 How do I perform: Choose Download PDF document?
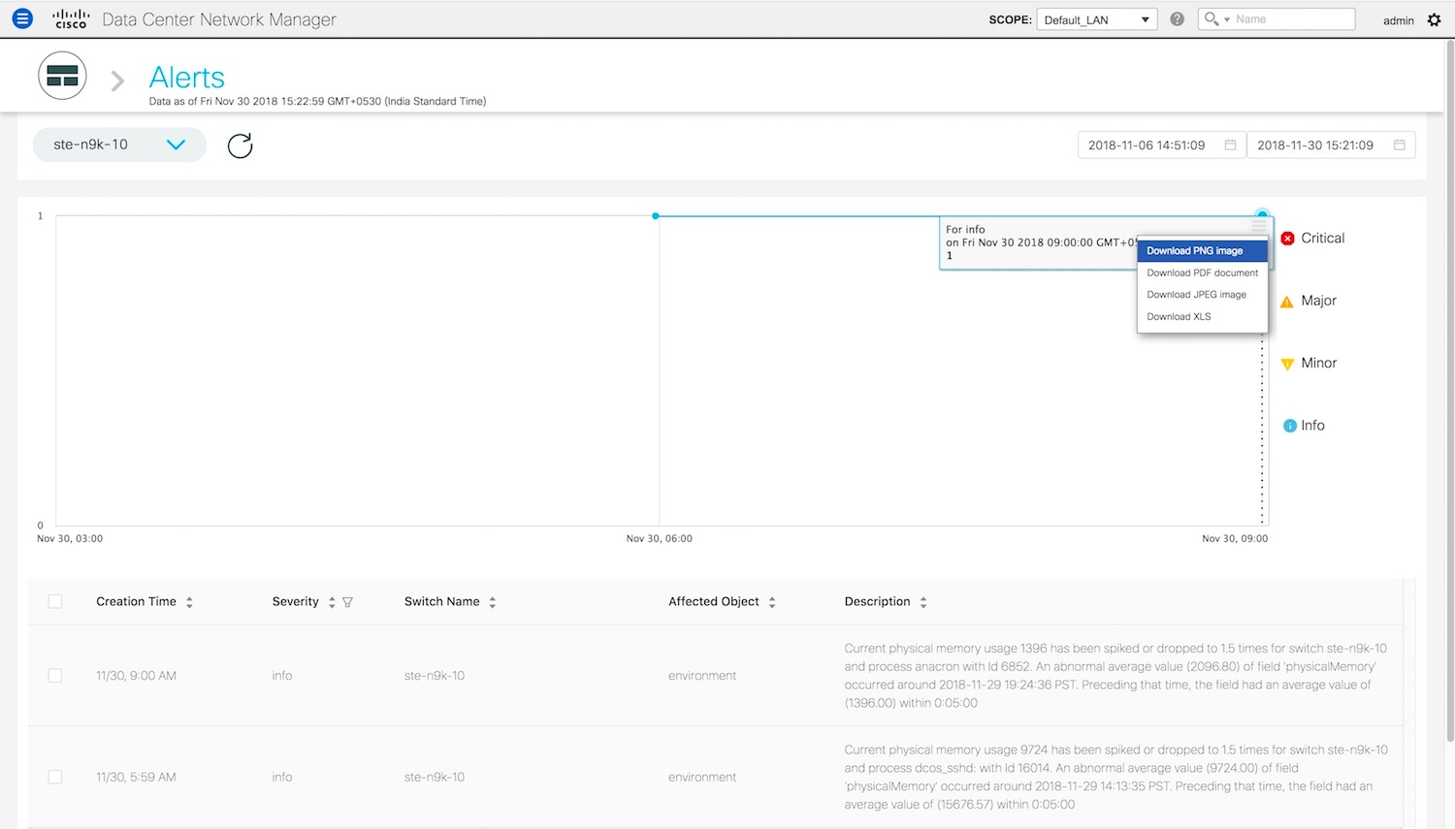[x=1202, y=273]
